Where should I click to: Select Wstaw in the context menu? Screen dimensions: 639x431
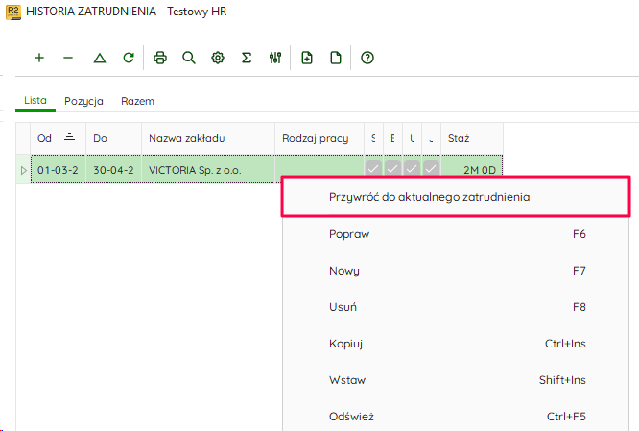(x=456, y=380)
